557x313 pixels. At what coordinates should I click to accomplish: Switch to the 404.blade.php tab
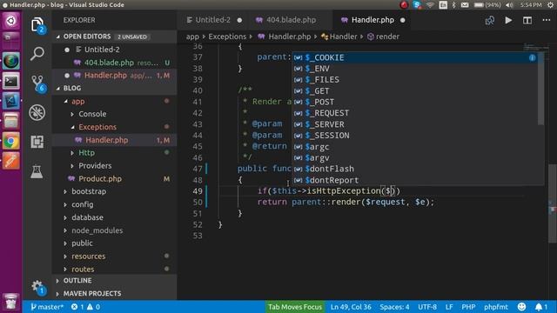(x=291, y=20)
